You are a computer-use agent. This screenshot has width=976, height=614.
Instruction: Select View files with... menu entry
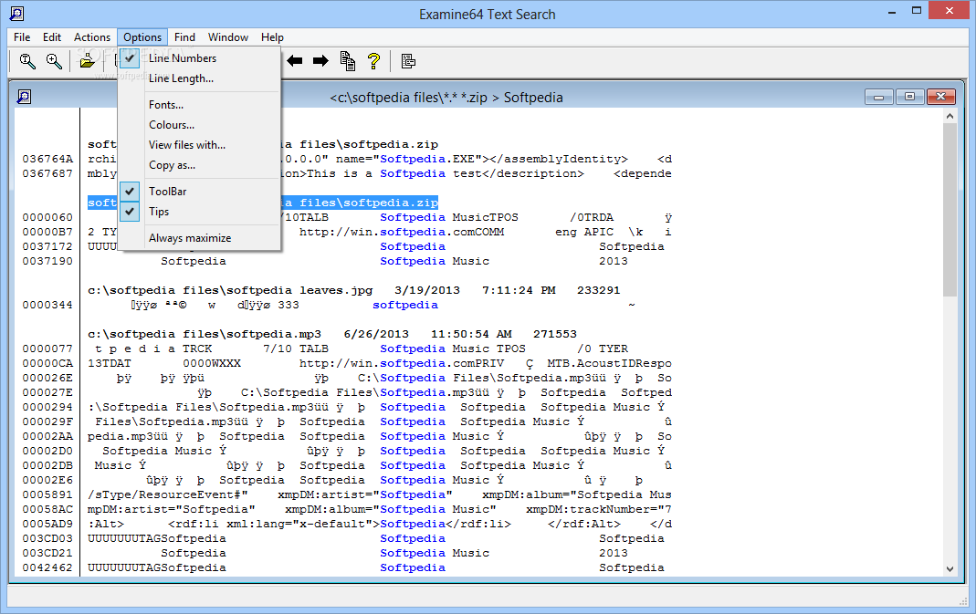[199, 145]
